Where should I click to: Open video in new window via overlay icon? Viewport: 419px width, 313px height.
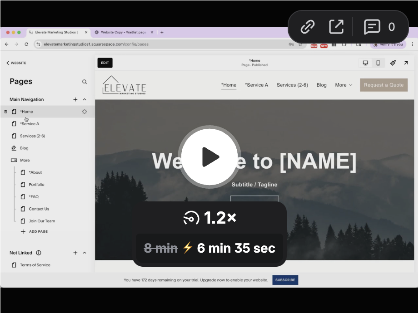[336, 27]
